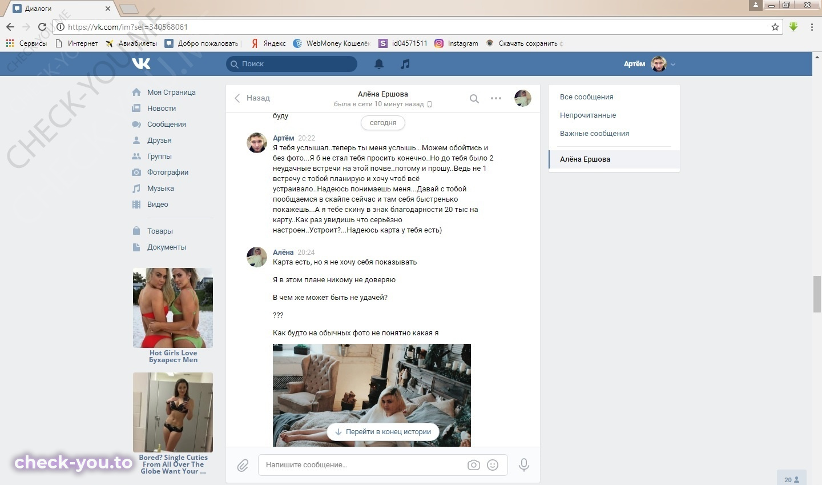
Task: Open Авиабилеты bookmark
Action: click(x=131, y=43)
